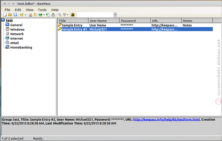Click the key icon of Sample Entry
This screenshot has width=222, height=141.
coord(60,25)
